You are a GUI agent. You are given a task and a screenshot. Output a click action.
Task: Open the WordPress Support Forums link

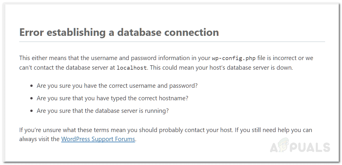pyautogui.click(x=98, y=139)
